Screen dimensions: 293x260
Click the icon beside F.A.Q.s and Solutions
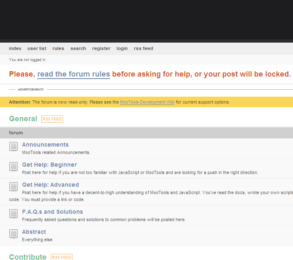click(x=14, y=214)
